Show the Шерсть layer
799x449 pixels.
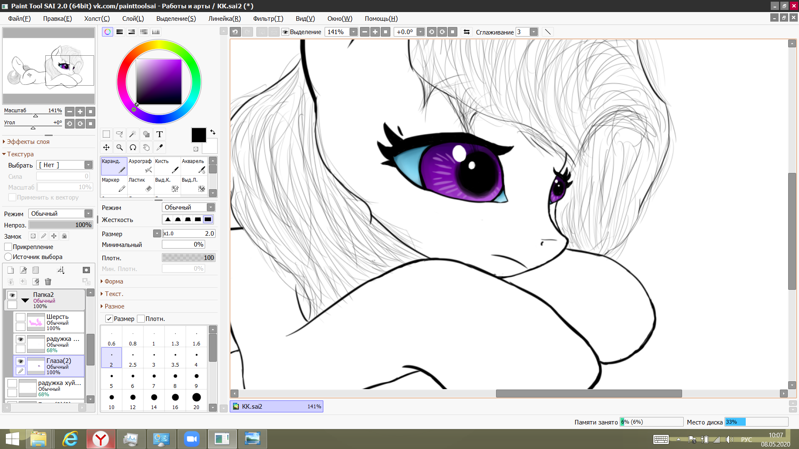point(21,317)
